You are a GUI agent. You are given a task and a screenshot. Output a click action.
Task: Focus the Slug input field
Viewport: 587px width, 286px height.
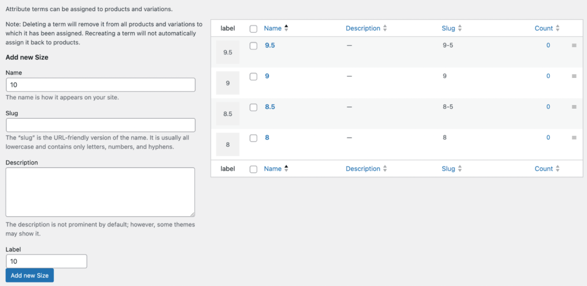click(100, 125)
